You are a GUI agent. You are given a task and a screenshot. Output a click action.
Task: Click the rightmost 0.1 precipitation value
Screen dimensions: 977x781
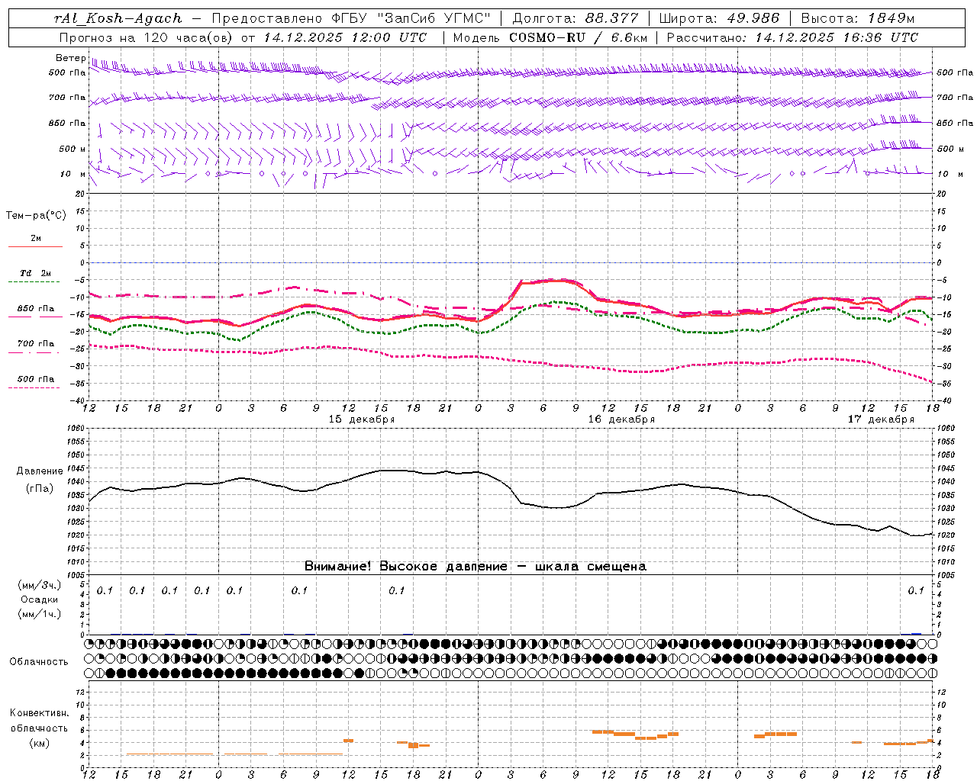pos(916,590)
